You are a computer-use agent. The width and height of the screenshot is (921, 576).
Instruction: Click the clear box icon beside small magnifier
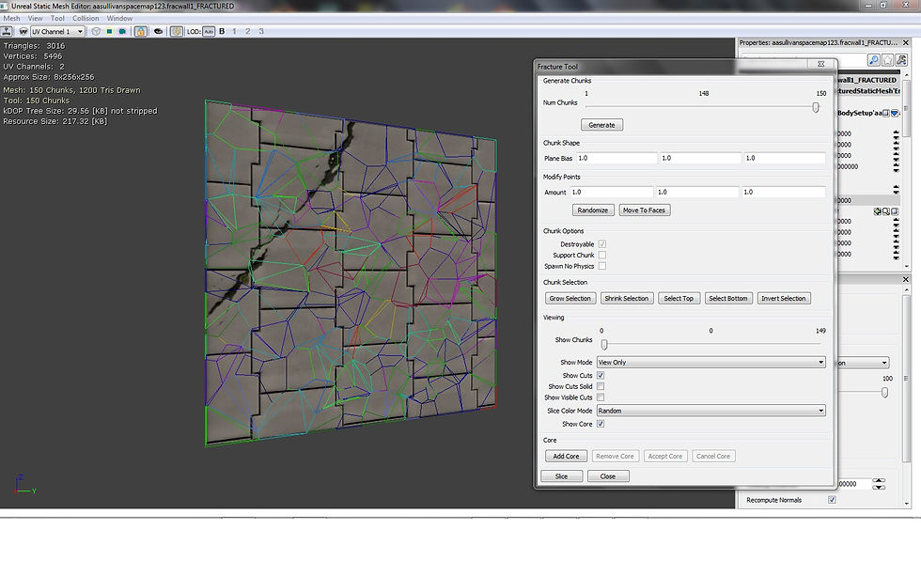coord(895,211)
